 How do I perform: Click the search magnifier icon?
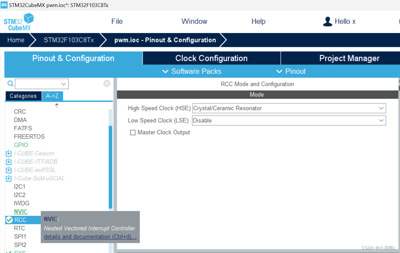(x=11, y=84)
